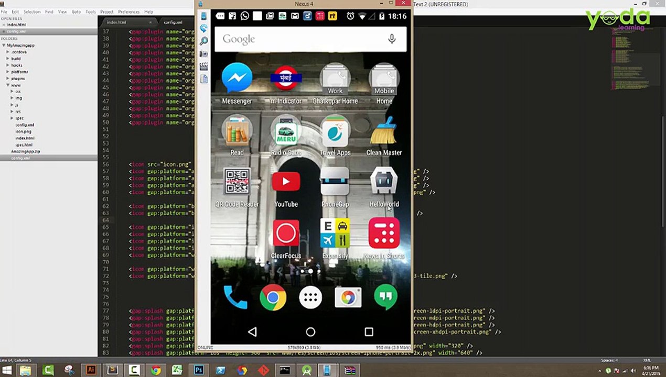This screenshot has width=666, height=377.
Task: Open News in Shorts app
Action: pos(384,233)
